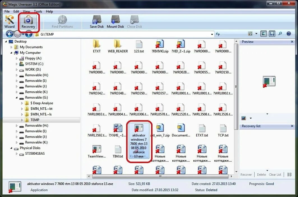Select the TeamView... deleted application
This screenshot has width=298, height=197.
[x=97, y=152]
